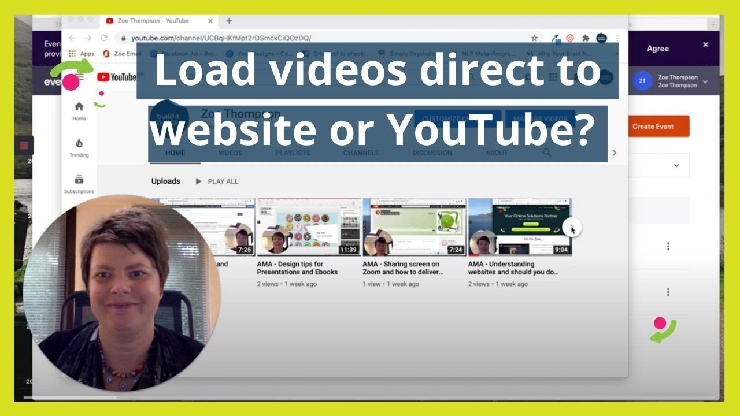Click PLAY ALL for uploads
The height and width of the screenshot is (416, 740).
pyautogui.click(x=217, y=181)
